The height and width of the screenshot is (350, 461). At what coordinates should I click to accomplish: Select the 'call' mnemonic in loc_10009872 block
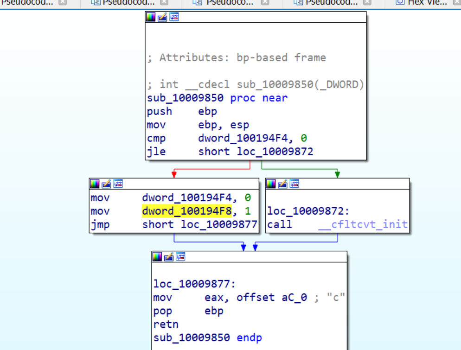tap(280, 224)
